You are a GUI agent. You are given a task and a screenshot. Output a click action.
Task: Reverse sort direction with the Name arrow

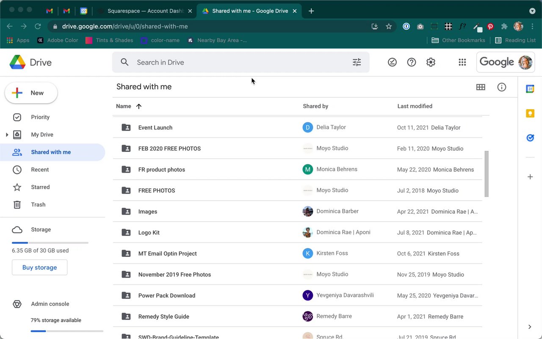139,106
